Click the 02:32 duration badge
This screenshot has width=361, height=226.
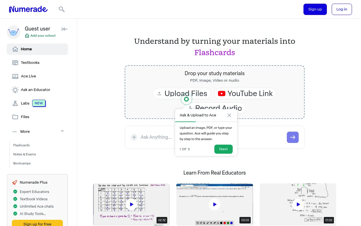pos(162,220)
